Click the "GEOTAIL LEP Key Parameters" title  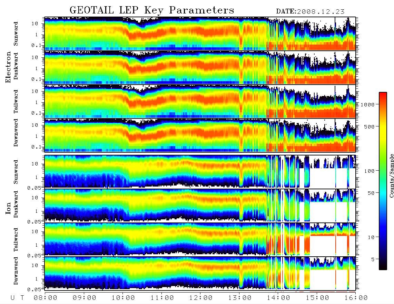(x=152, y=10)
